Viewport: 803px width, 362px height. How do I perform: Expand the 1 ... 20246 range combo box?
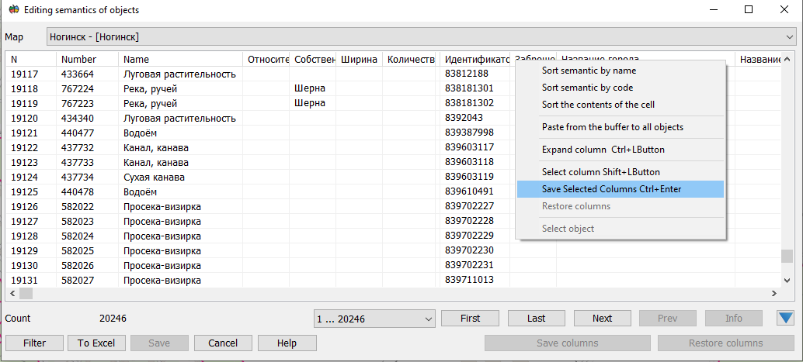pos(374,318)
